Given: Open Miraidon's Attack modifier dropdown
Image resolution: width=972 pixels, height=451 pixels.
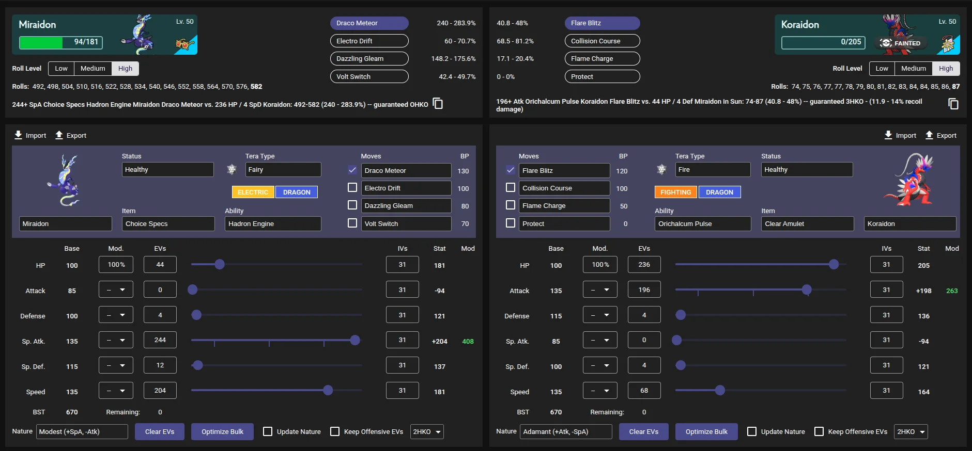Looking at the screenshot, I should pyautogui.click(x=116, y=289).
